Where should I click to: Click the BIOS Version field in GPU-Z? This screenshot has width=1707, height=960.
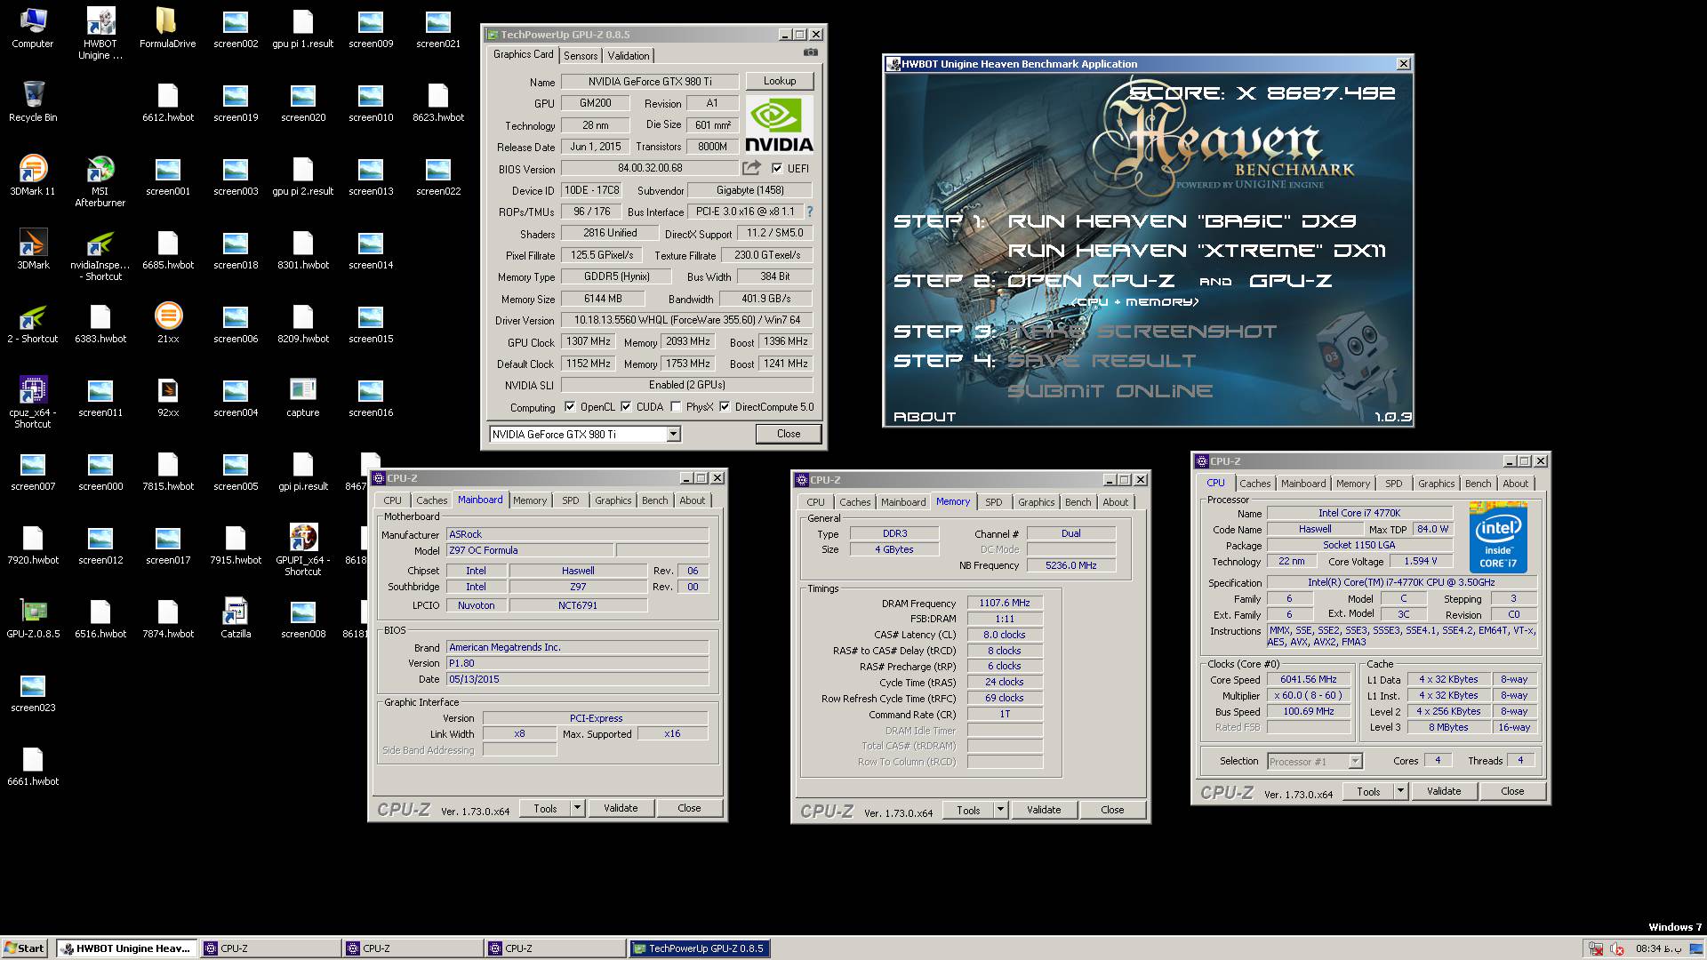tap(650, 168)
